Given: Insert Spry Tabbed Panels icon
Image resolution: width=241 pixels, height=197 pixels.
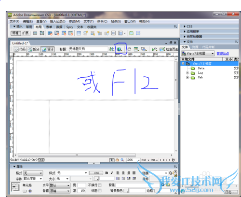Looking at the screenshot, I should click(57, 33).
